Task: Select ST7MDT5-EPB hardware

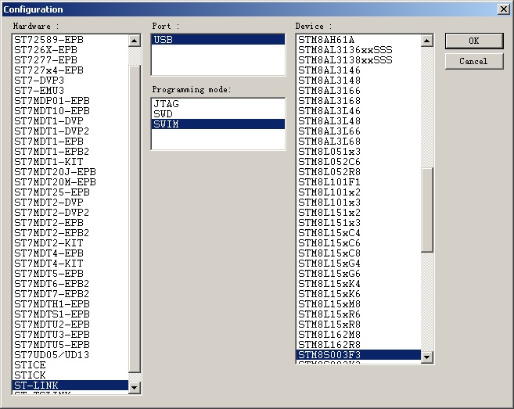Action: pos(70,274)
